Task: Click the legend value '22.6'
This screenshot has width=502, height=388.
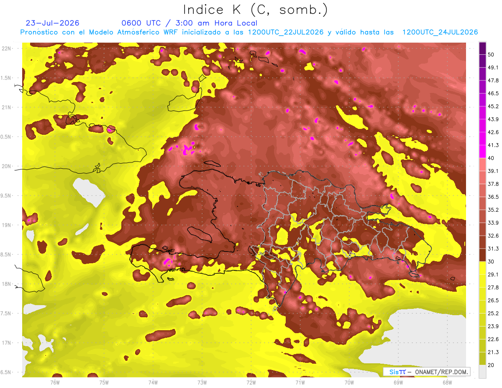Action: [493, 339]
